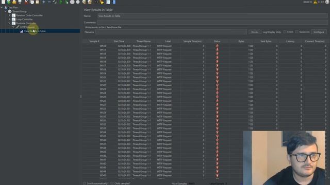Click the Open file toolbar icon

(x=14, y=2)
